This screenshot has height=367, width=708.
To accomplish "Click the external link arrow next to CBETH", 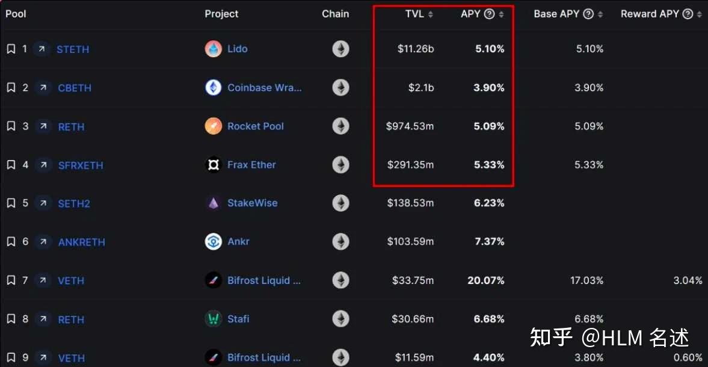I will tap(43, 87).
